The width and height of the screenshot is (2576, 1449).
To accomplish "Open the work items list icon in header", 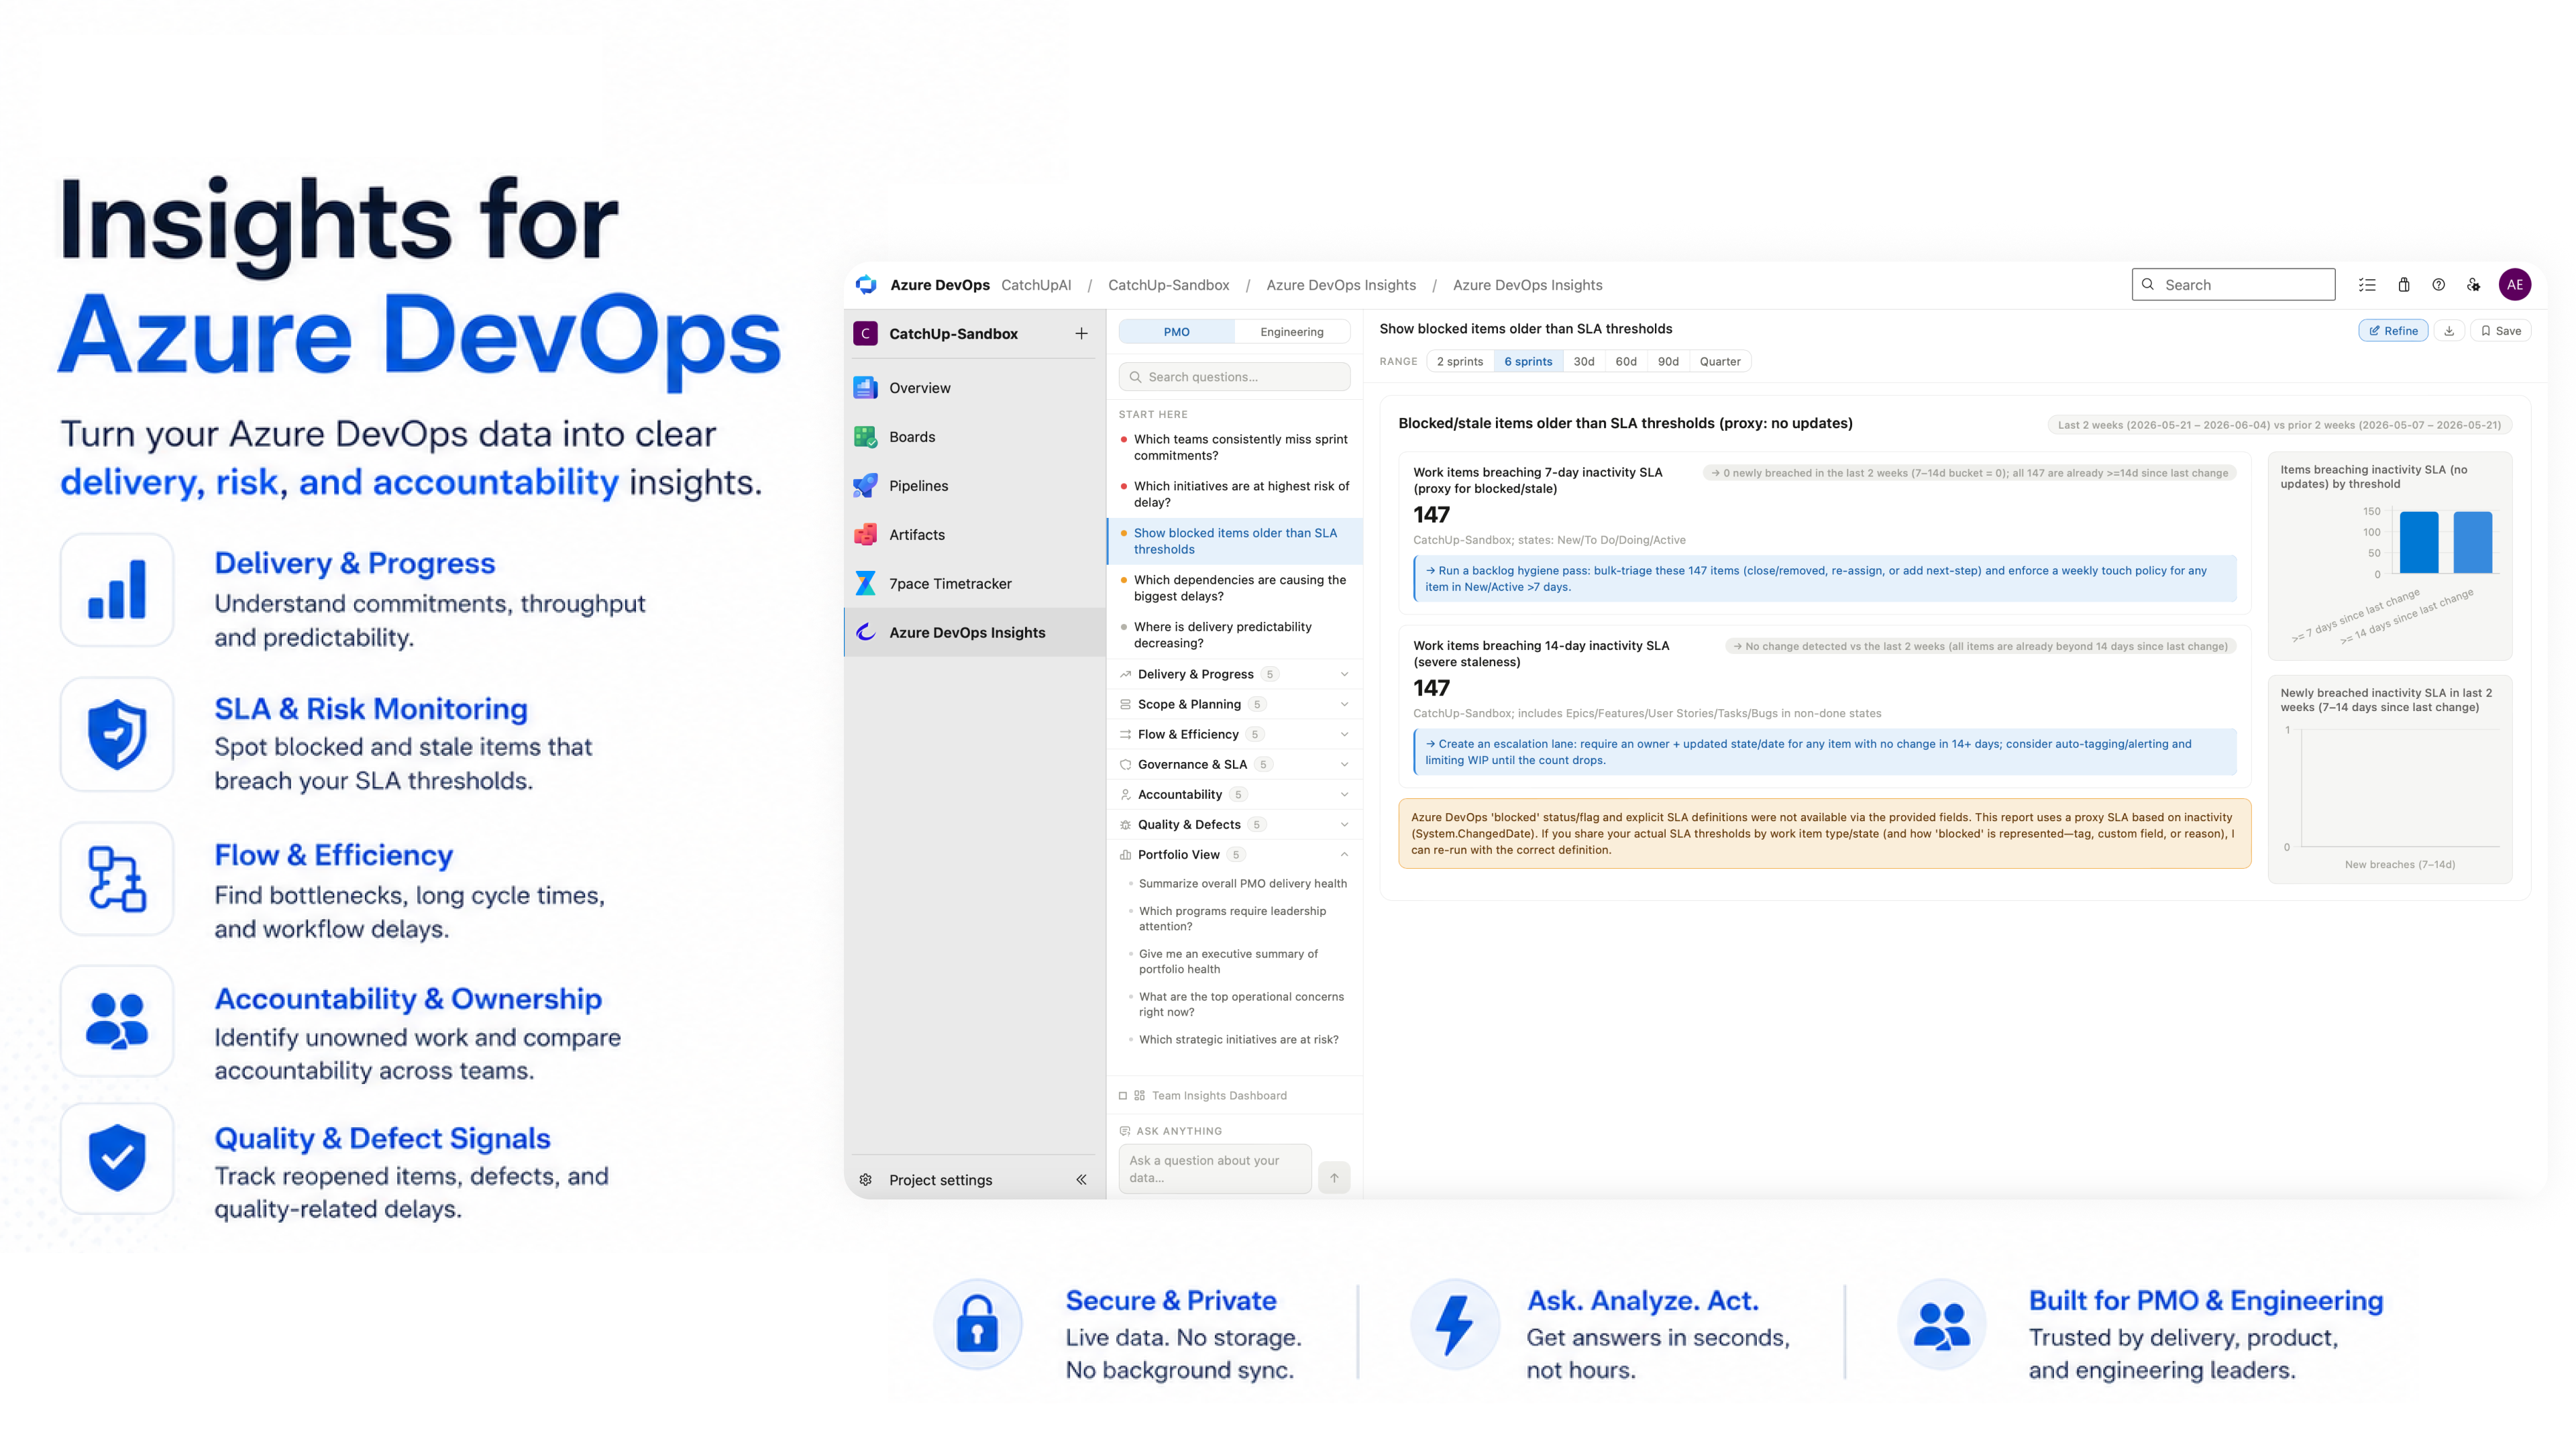I will click(2367, 285).
